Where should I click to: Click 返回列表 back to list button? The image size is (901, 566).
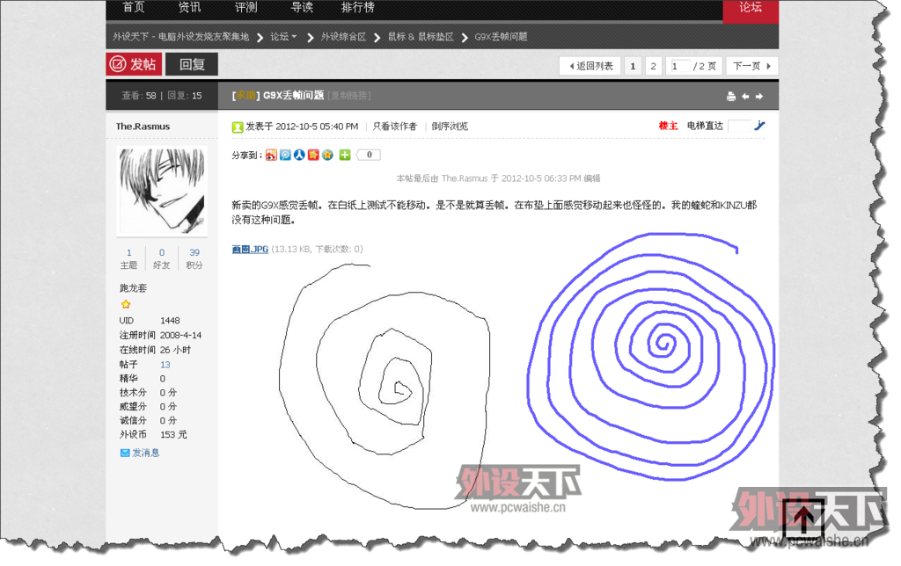590,66
